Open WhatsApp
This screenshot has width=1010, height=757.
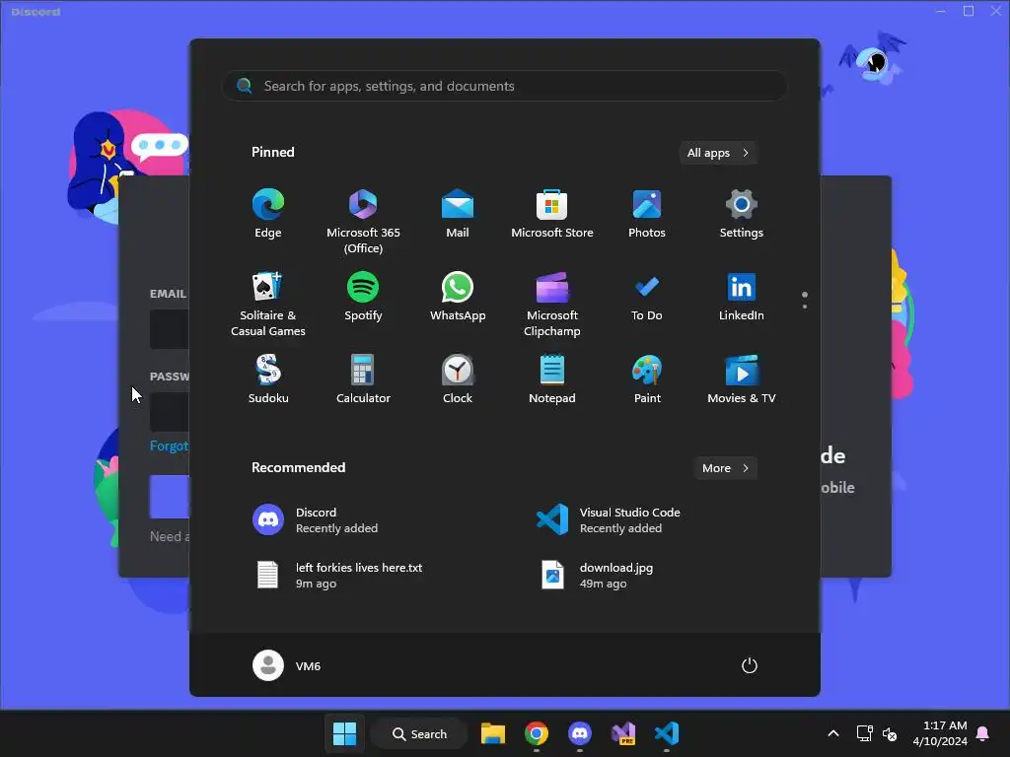[458, 297]
